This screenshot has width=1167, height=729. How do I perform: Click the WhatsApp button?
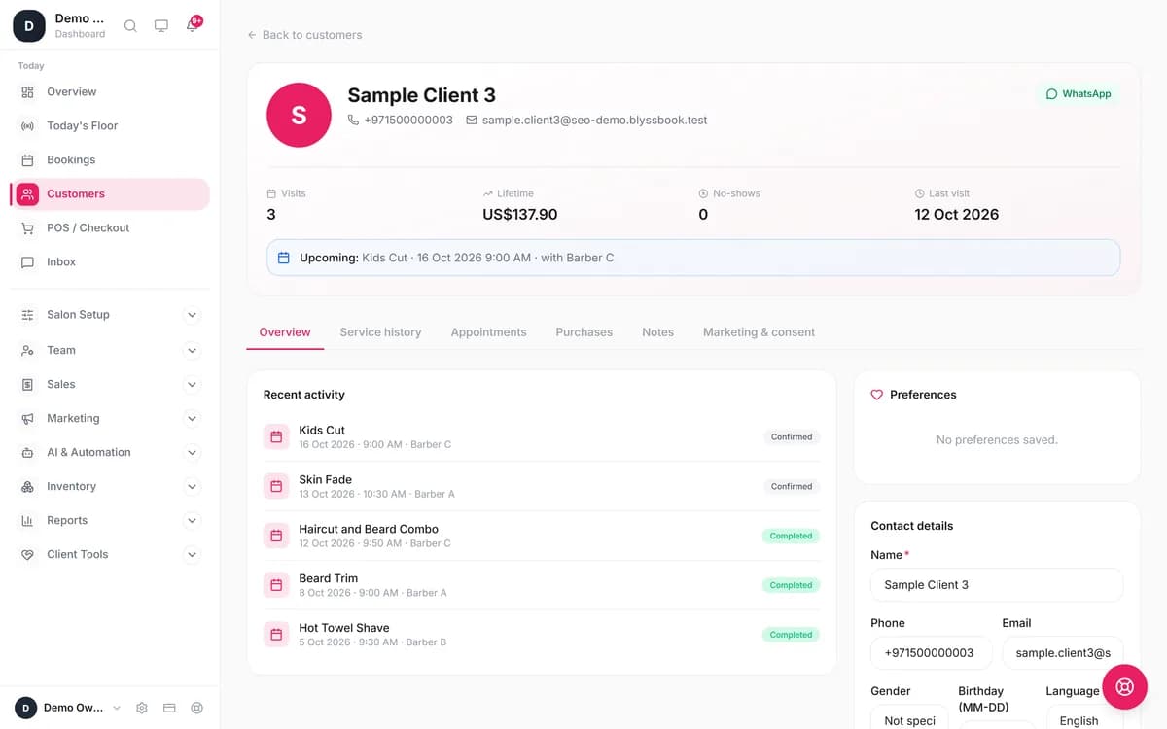[1078, 94]
